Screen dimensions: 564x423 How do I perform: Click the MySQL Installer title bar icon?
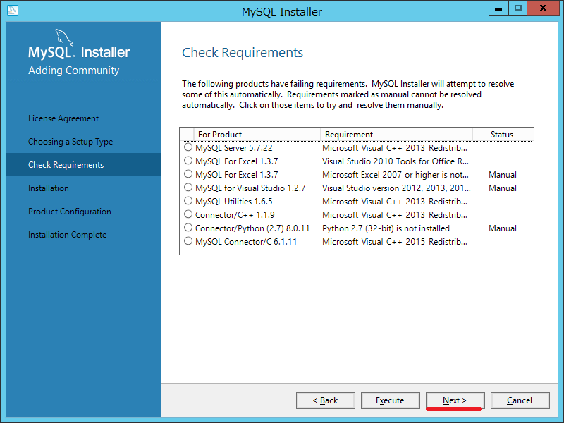tap(12, 10)
